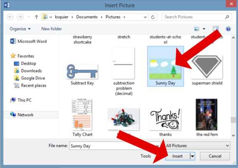Select the stretch file label
This screenshot has height=168, width=238.
[124, 37]
